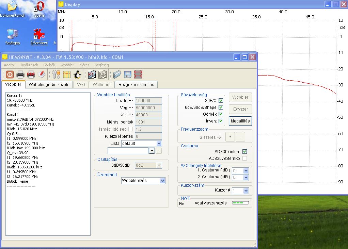
Task: Open the Rezgőkör számítás tab
Action: pyautogui.click(x=136, y=85)
